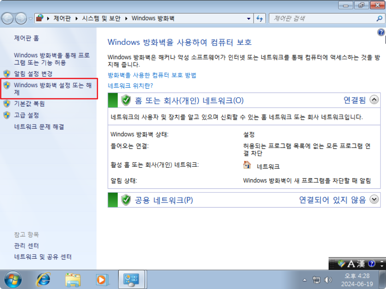Open 알림 설정 변경 link
Screen dimensions: 386x289
pyautogui.click(x=33, y=74)
